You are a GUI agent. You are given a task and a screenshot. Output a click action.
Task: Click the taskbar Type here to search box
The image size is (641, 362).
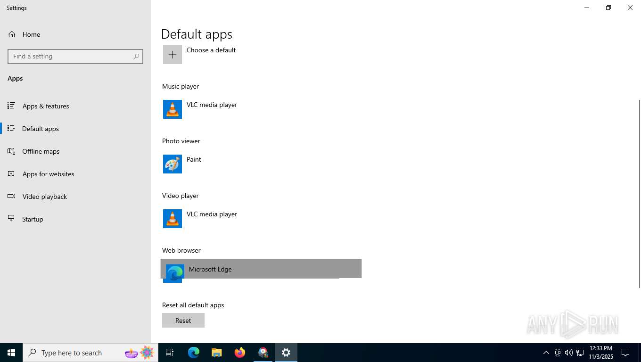(90, 353)
